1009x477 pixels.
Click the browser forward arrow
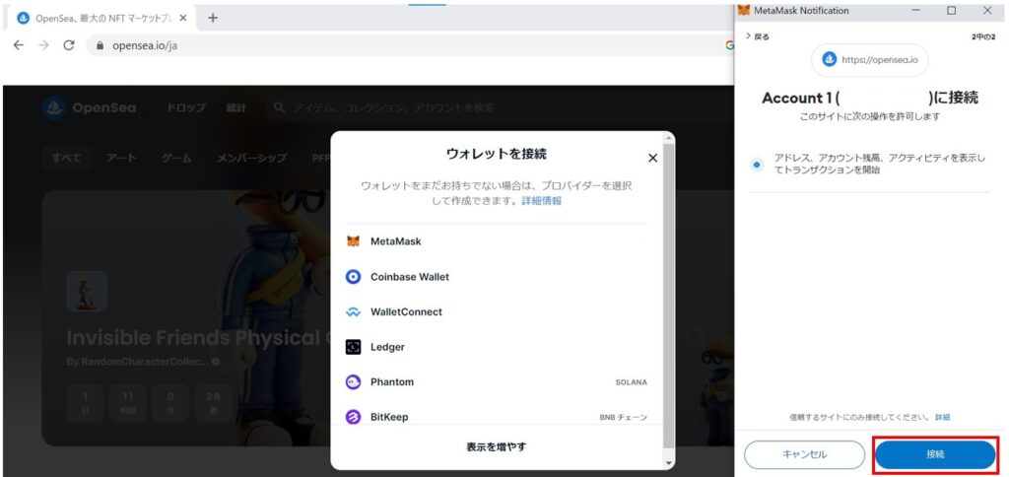click(x=43, y=45)
